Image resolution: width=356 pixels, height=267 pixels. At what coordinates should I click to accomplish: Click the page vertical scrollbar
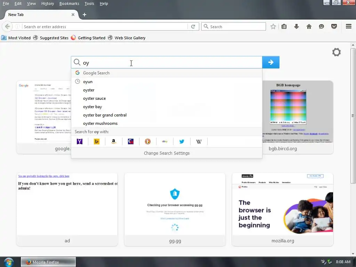[x=353, y=116]
